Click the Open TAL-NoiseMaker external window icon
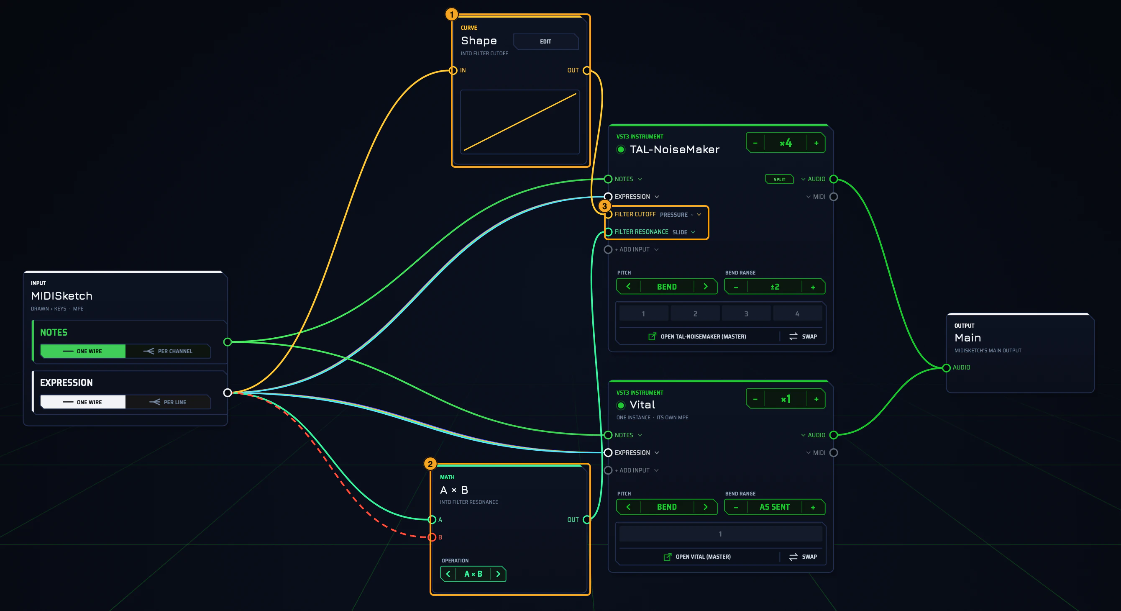This screenshot has width=1121, height=611. click(x=652, y=336)
